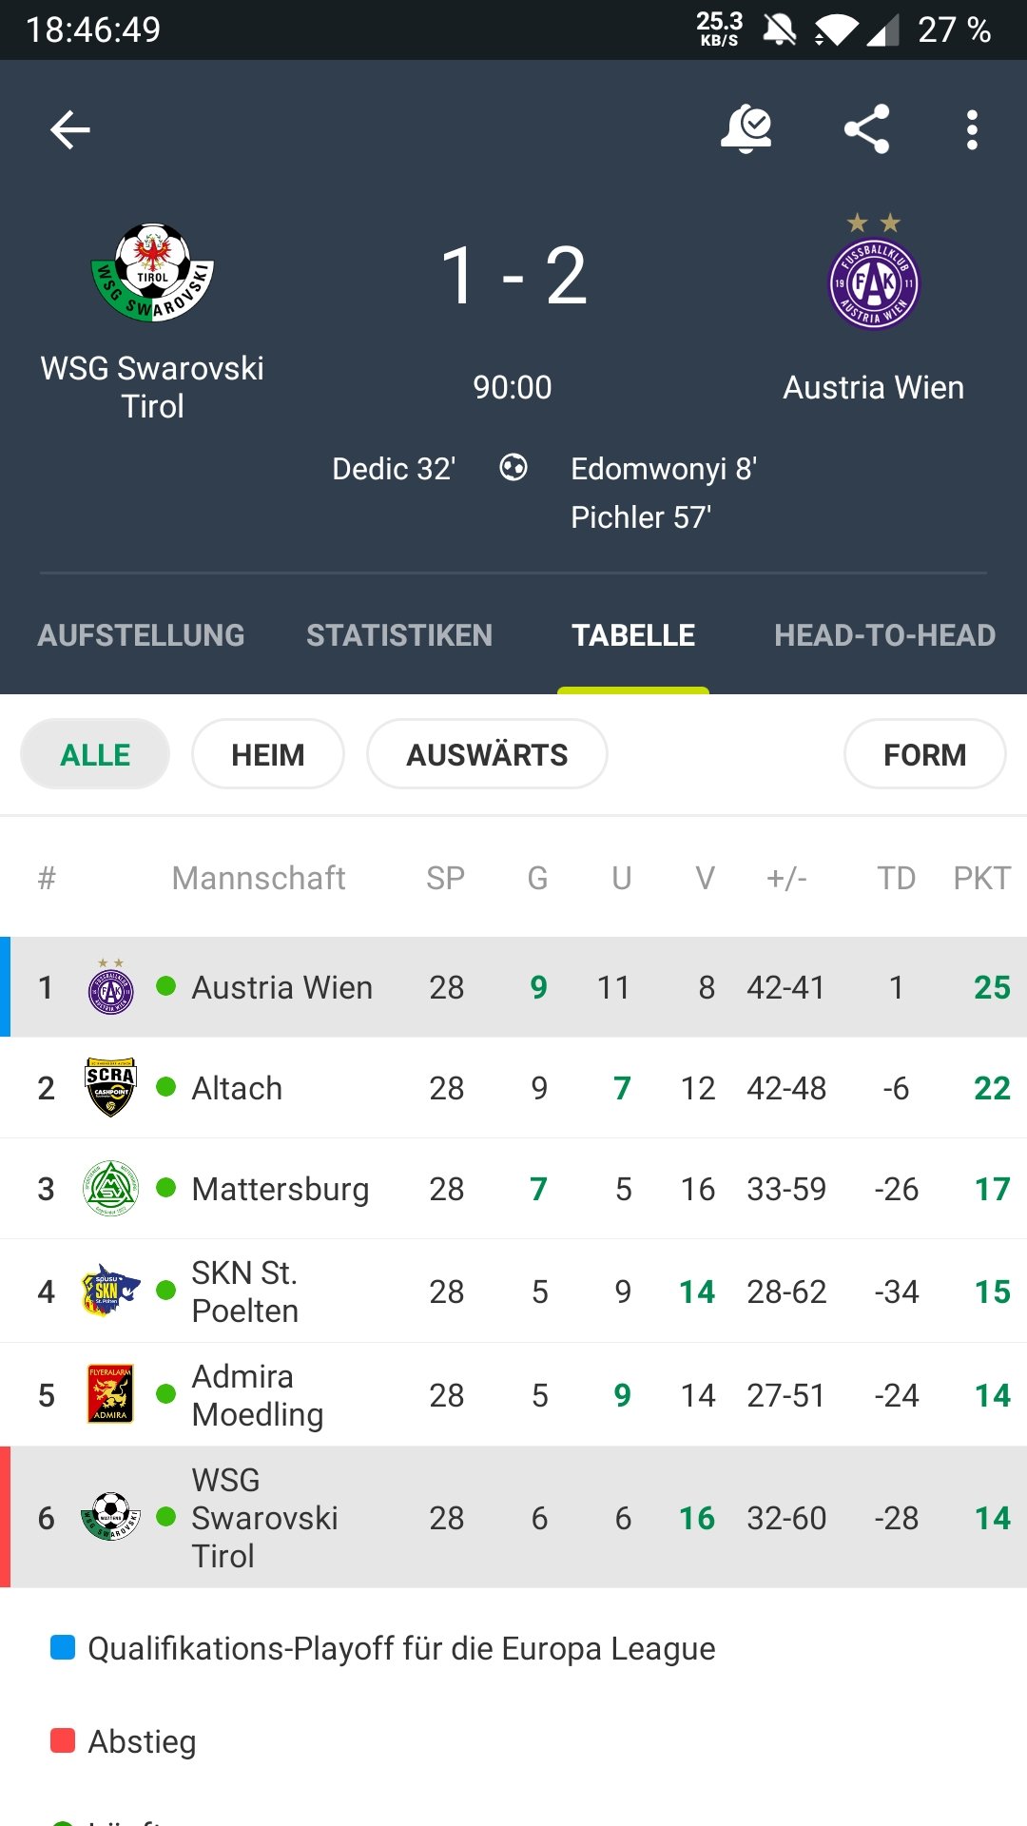Tap Mattersburg club logo in table
Image resolution: width=1027 pixels, height=1826 pixels.
coord(110,1188)
